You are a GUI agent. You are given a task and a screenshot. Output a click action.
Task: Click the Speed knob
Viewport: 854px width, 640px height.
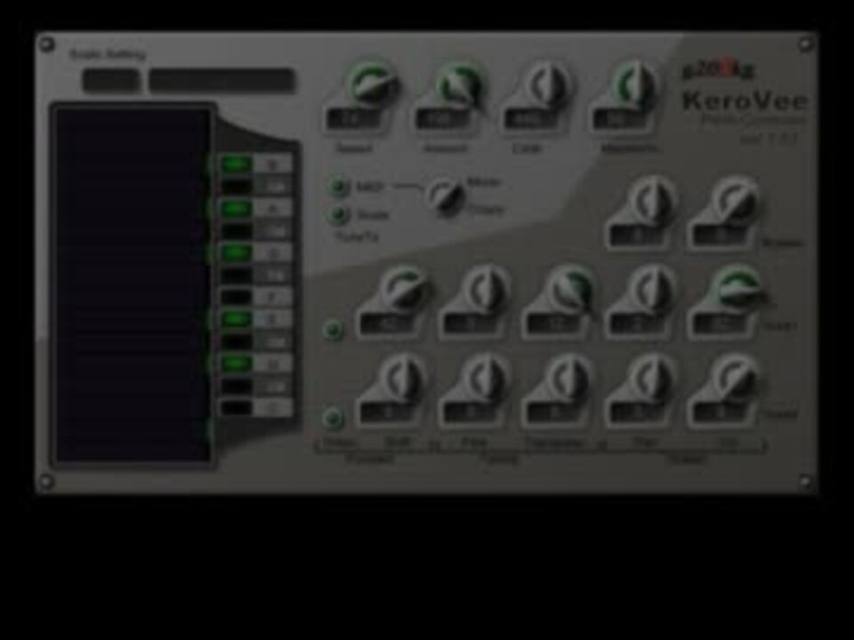(372, 85)
